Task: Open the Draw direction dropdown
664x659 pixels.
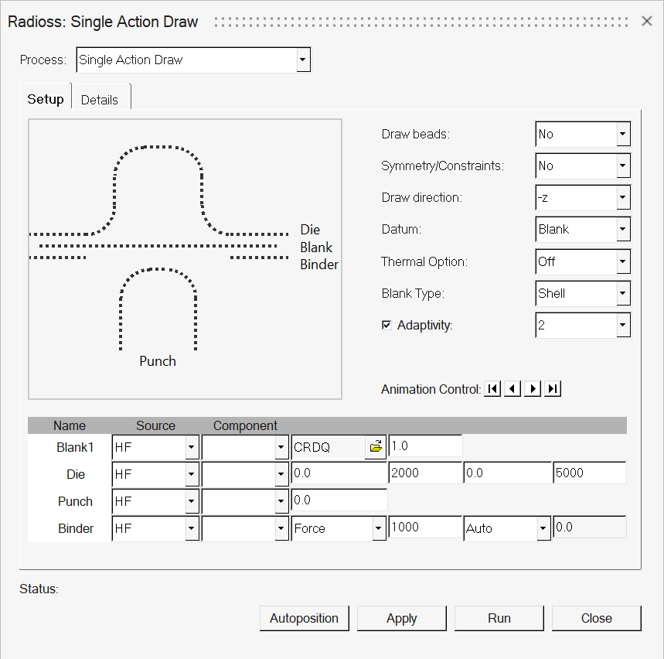Action: [x=623, y=197]
